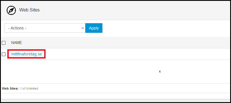Select page 1 in the pagination
The height and width of the screenshot is (103, 231).
[160, 72]
